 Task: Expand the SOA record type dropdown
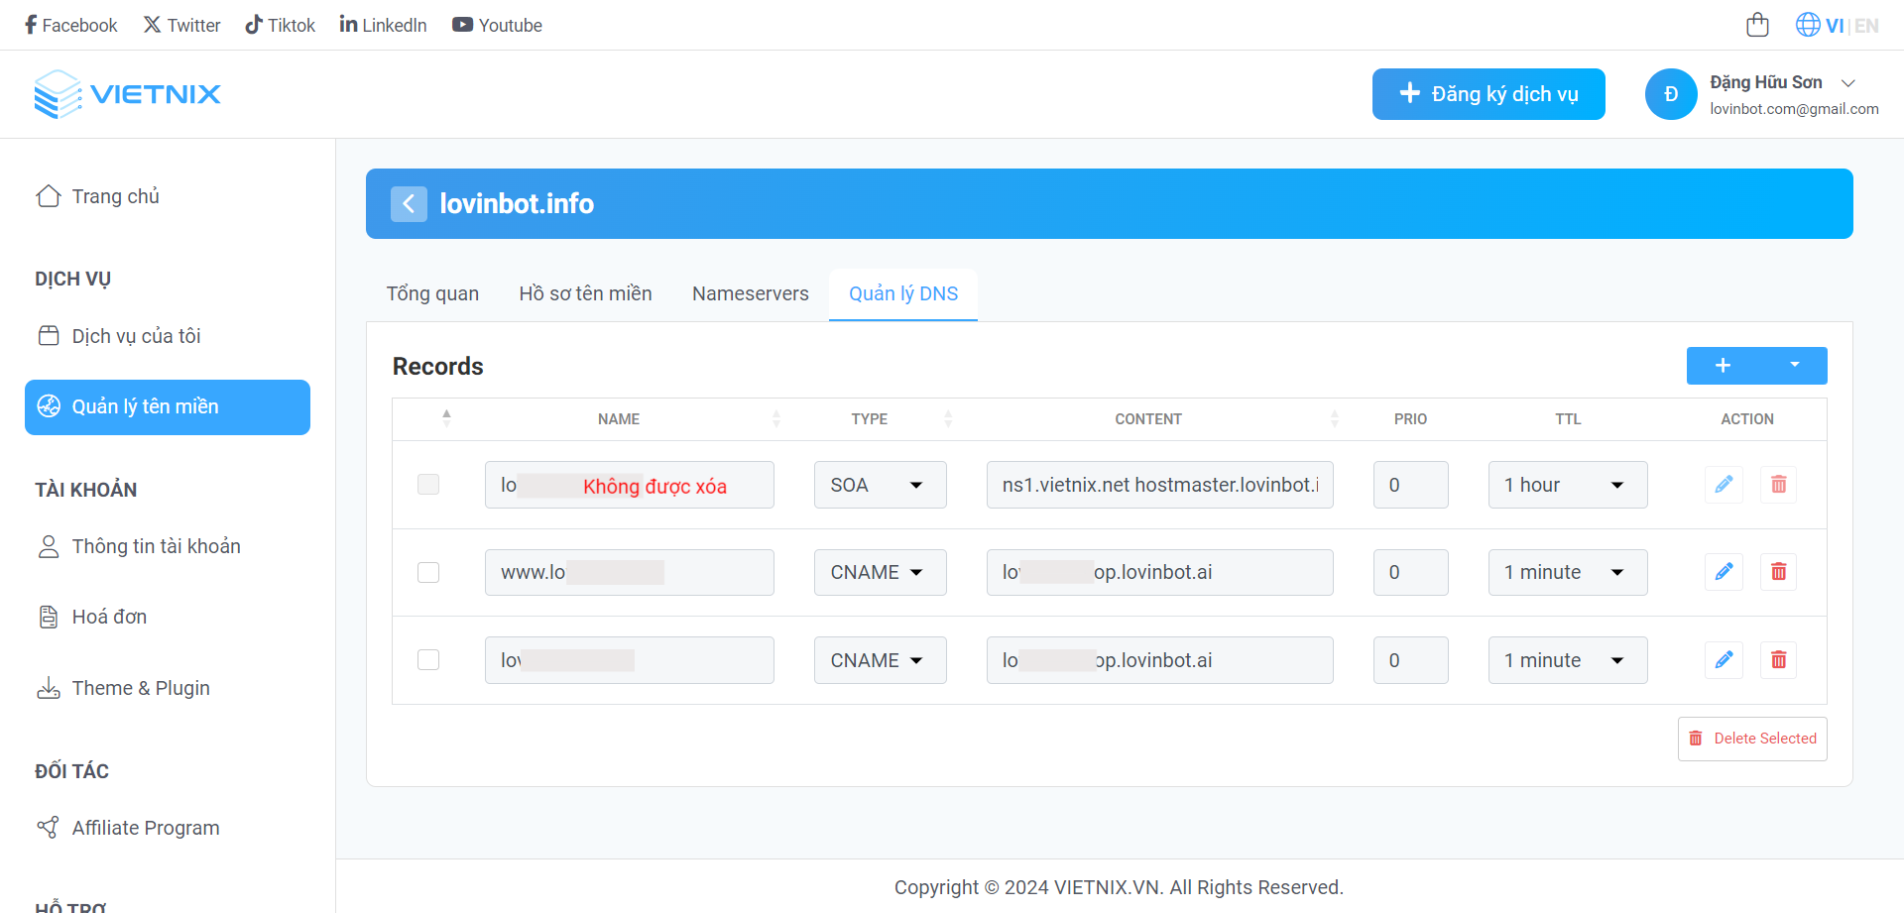pos(880,485)
